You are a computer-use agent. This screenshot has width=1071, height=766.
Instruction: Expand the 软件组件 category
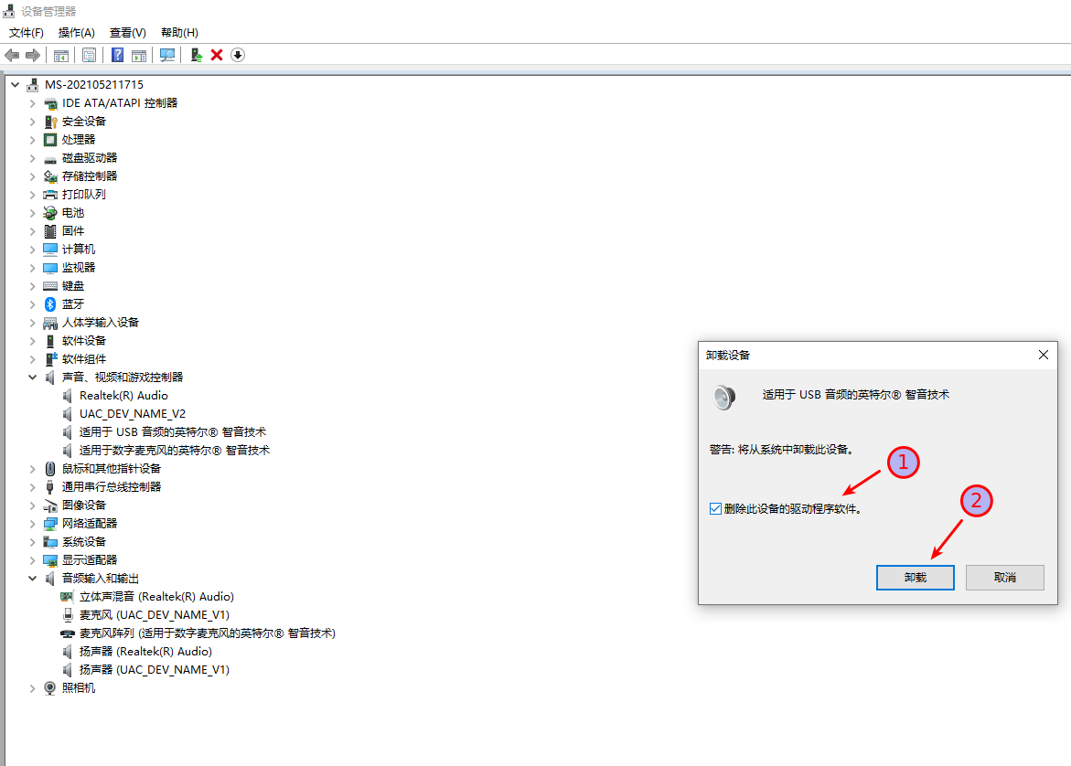[x=32, y=359]
